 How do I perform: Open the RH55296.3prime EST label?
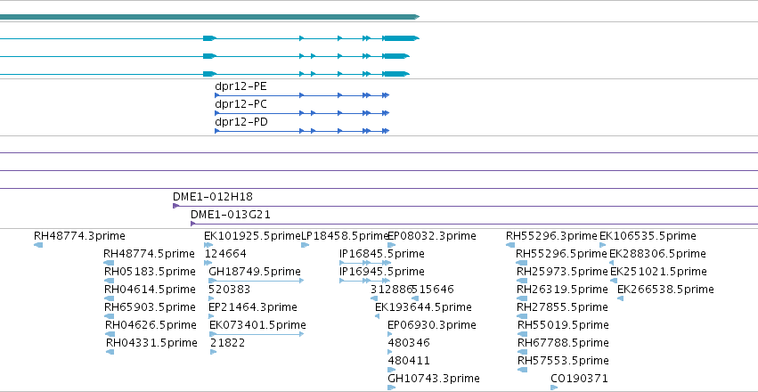coord(551,236)
